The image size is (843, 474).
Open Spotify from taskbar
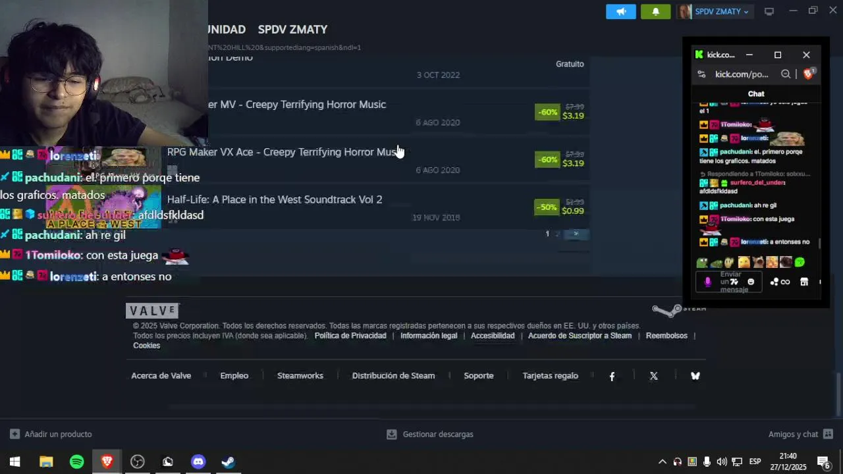coord(77,461)
